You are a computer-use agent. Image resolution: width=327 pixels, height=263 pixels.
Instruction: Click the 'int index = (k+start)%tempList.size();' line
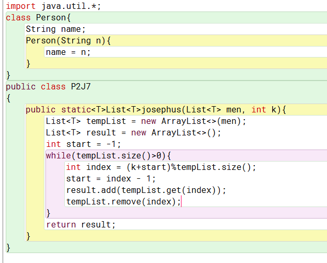[161, 167]
